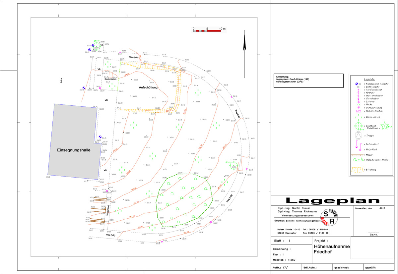
Task: Click the Wasserschieber symbol in the legend
Action: tap(359, 96)
